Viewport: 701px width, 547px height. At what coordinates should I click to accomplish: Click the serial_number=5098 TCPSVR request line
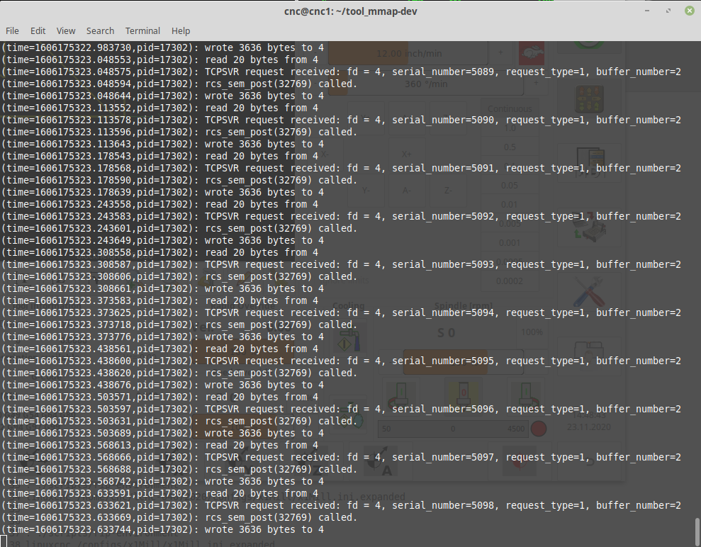point(340,505)
